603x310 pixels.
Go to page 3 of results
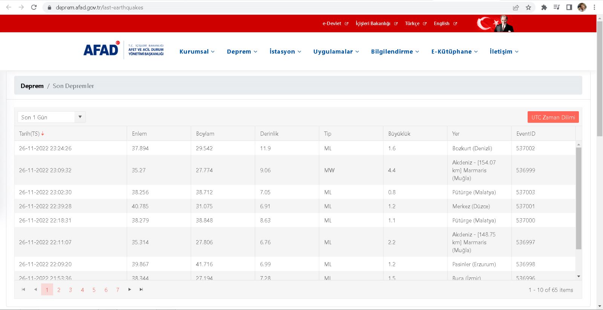[x=70, y=290]
